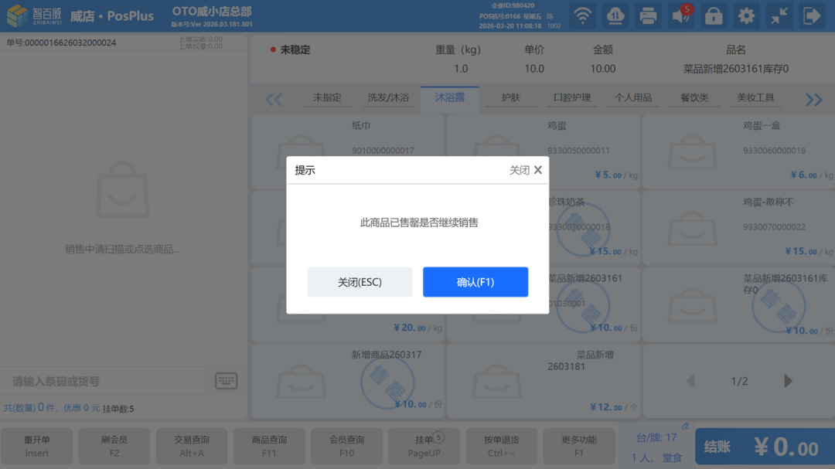Image resolution: width=835 pixels, height=469 pixels.
Task: Open the 餐饮类 category tab
Action: pos(694,98)
